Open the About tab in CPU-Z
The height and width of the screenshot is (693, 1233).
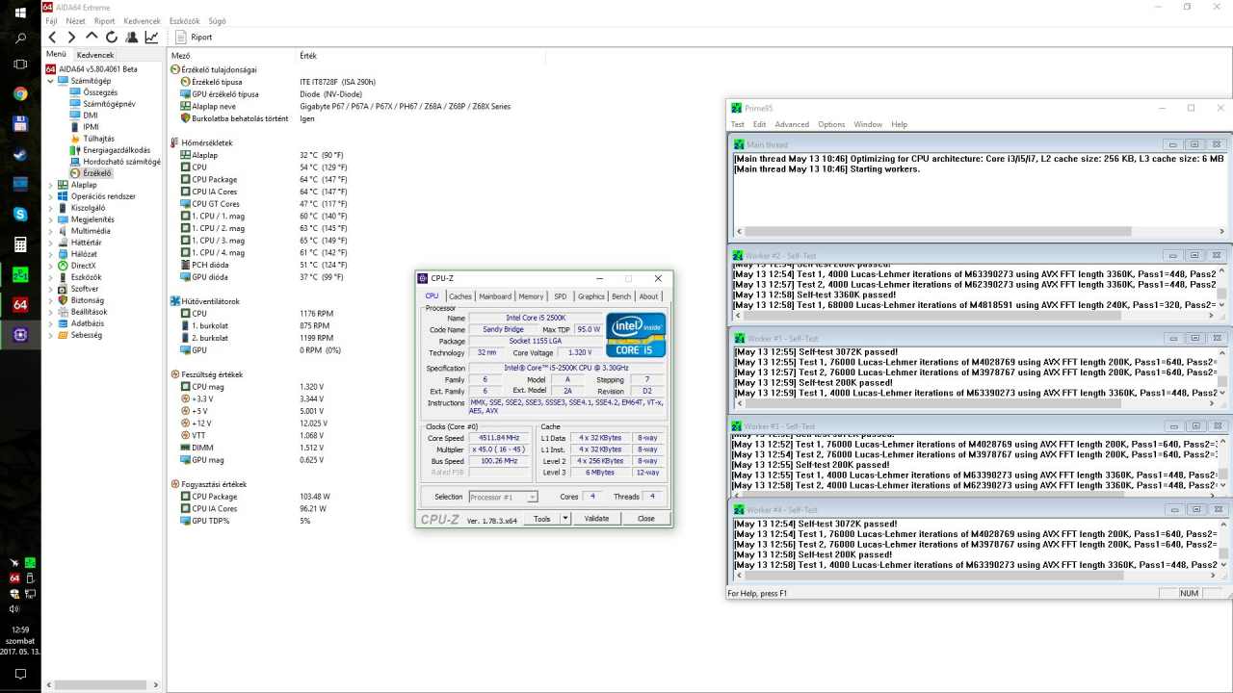pos(649,296)
